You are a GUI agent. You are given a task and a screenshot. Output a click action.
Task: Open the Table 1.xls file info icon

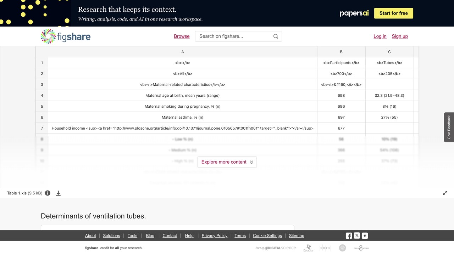pyautogui.click(x=48, y=193)
